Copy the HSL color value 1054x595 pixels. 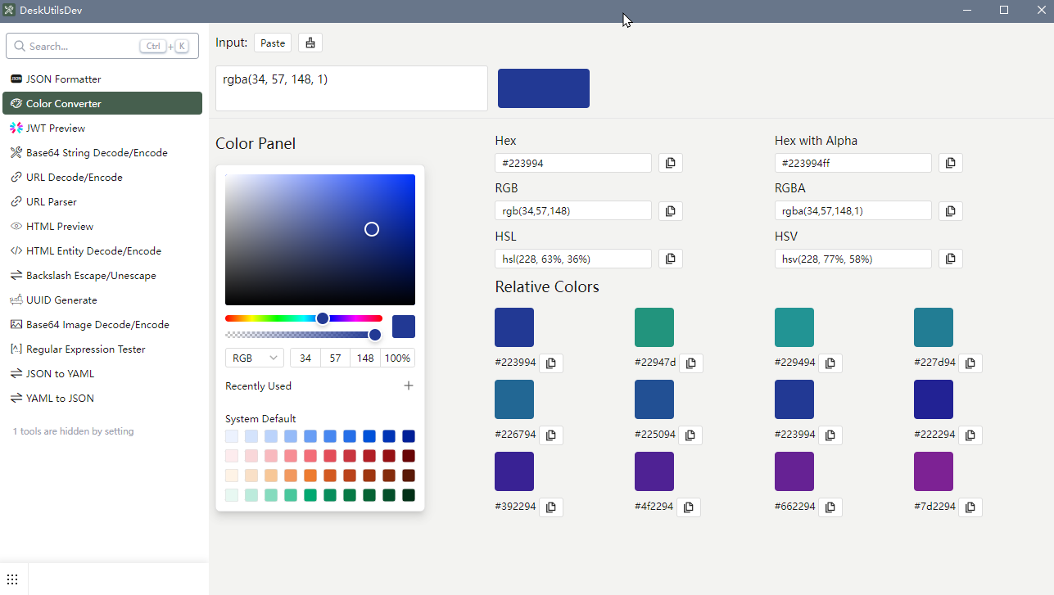[670, 259]
